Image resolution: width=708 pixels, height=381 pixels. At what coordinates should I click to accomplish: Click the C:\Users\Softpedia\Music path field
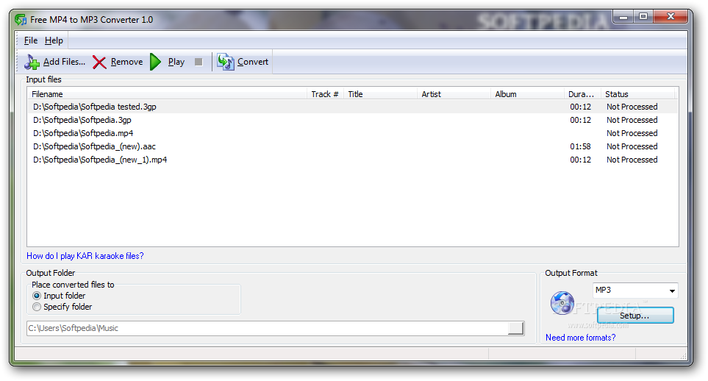coord(267,328)
